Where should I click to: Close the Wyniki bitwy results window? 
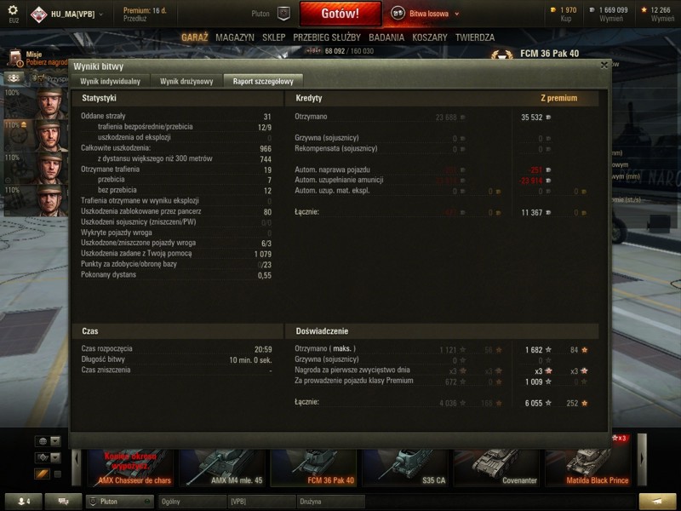(x=604, y=66)
